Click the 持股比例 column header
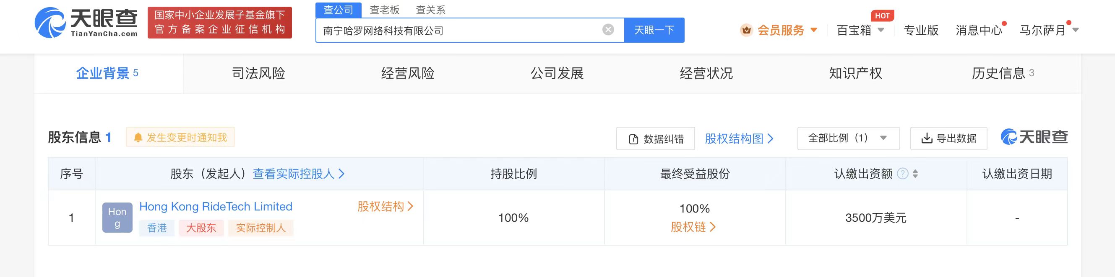This screenshot has height=277, width=1115. pos(514,174)
